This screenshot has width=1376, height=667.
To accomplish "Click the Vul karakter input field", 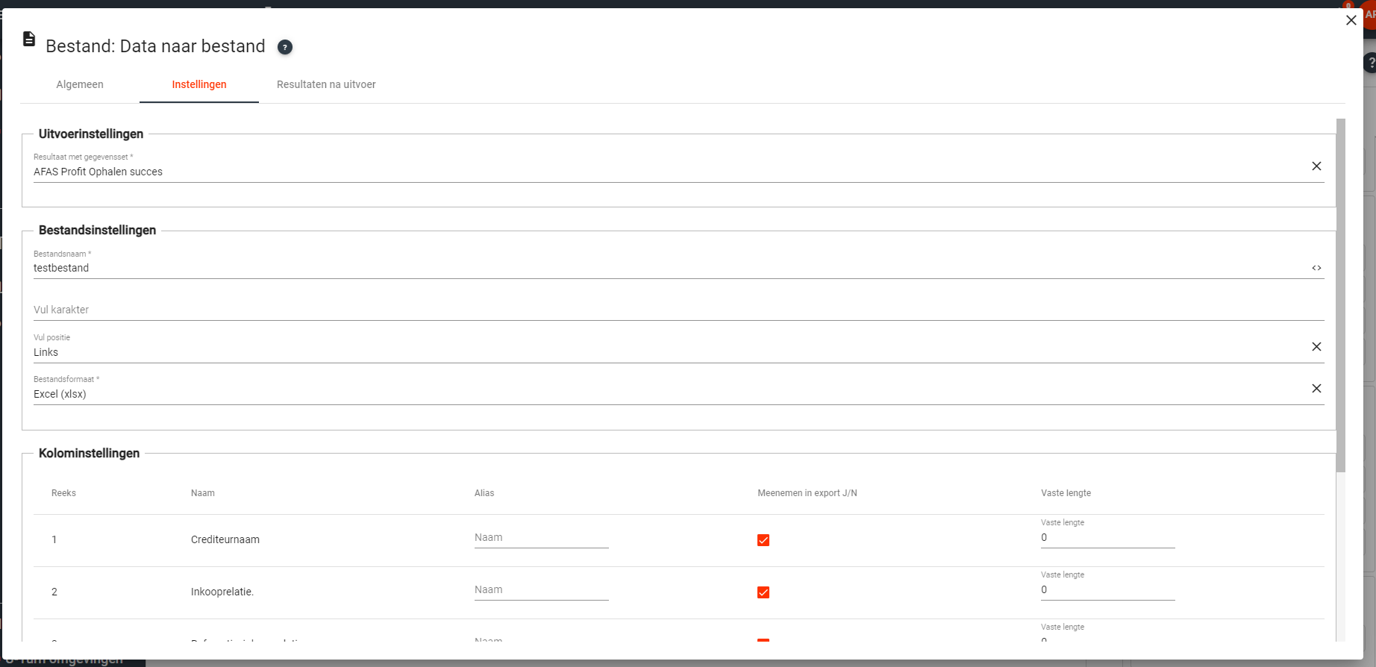I will 664,310.
